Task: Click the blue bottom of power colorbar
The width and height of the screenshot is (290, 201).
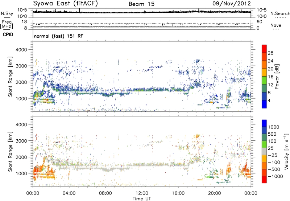Action: tap(264, 104)
